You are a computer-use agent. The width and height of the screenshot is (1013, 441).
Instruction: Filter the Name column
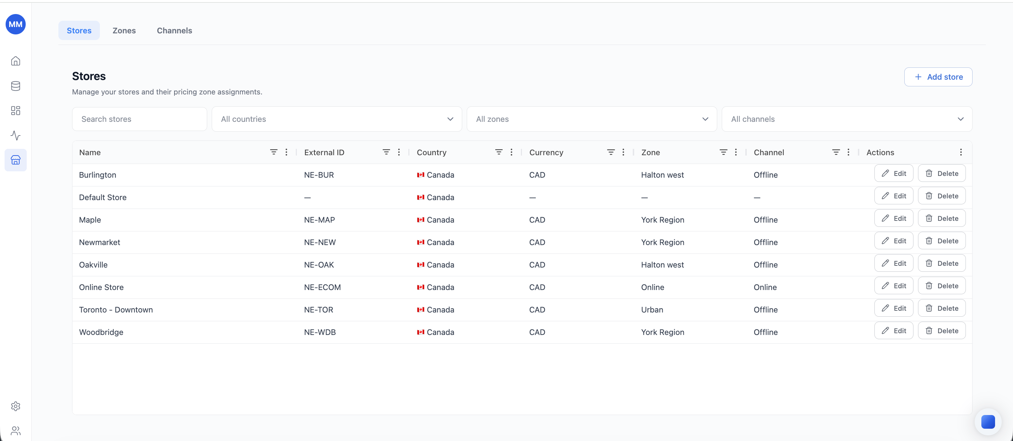(x=274, y=152)
